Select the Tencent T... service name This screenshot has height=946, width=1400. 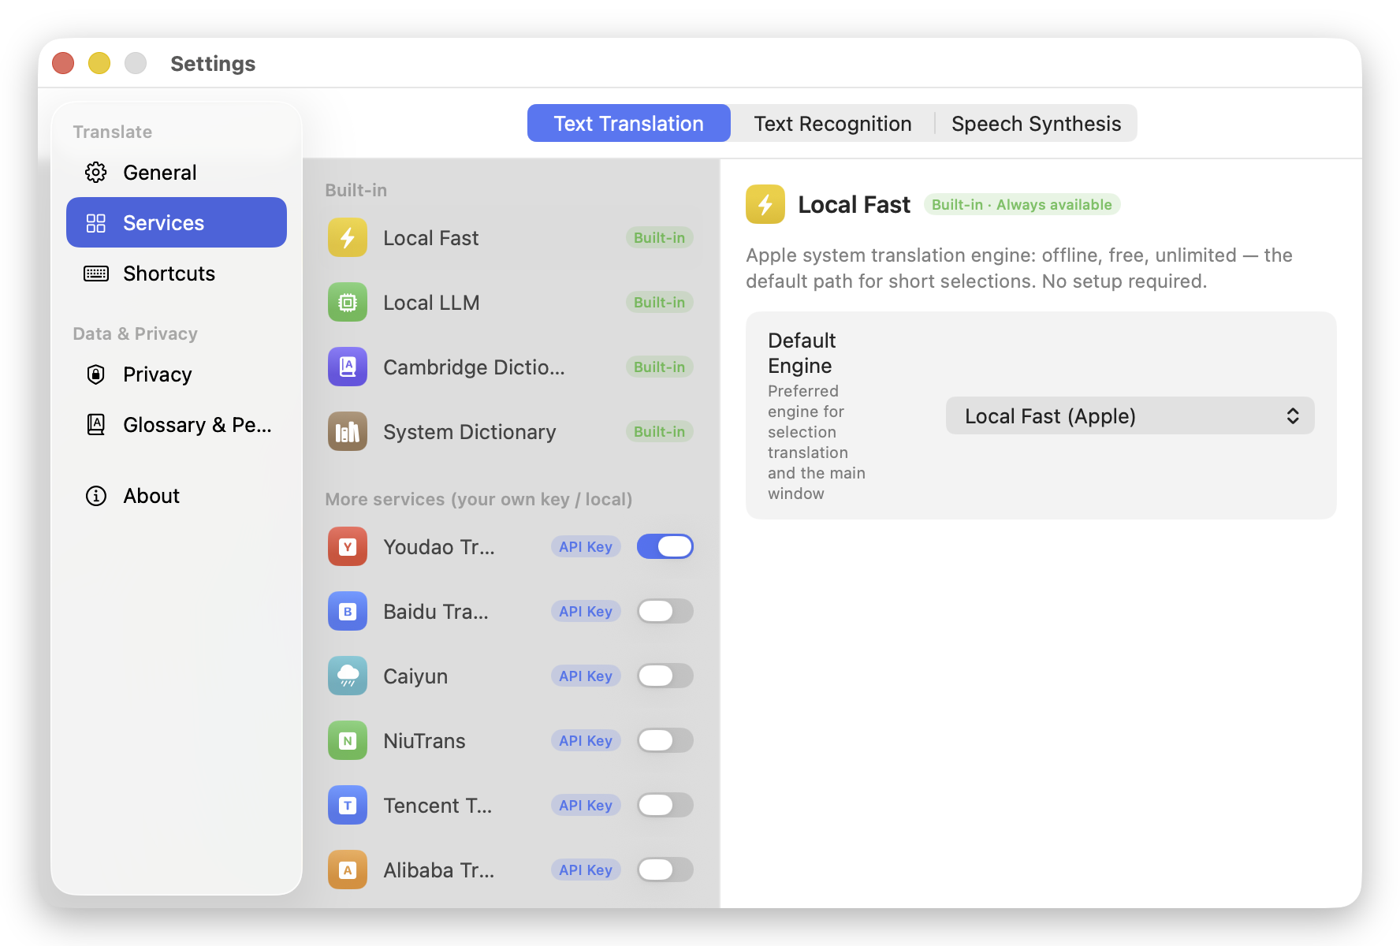pos(438,806)
